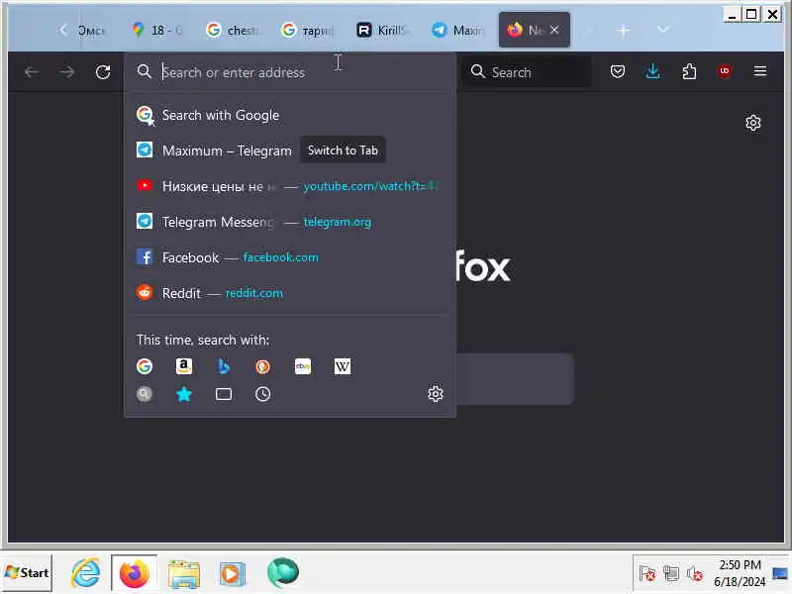The width and height of the screenshot is (792, 594).
Task: Switch to the 'chest' Google tab
Action: coord(233,31)
